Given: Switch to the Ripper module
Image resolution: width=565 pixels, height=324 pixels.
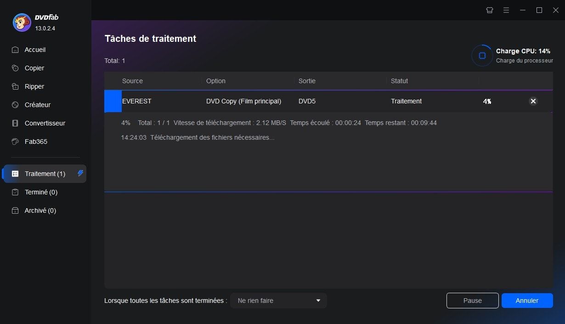Looking at the screenshot, I should click(x=44, y=86).
